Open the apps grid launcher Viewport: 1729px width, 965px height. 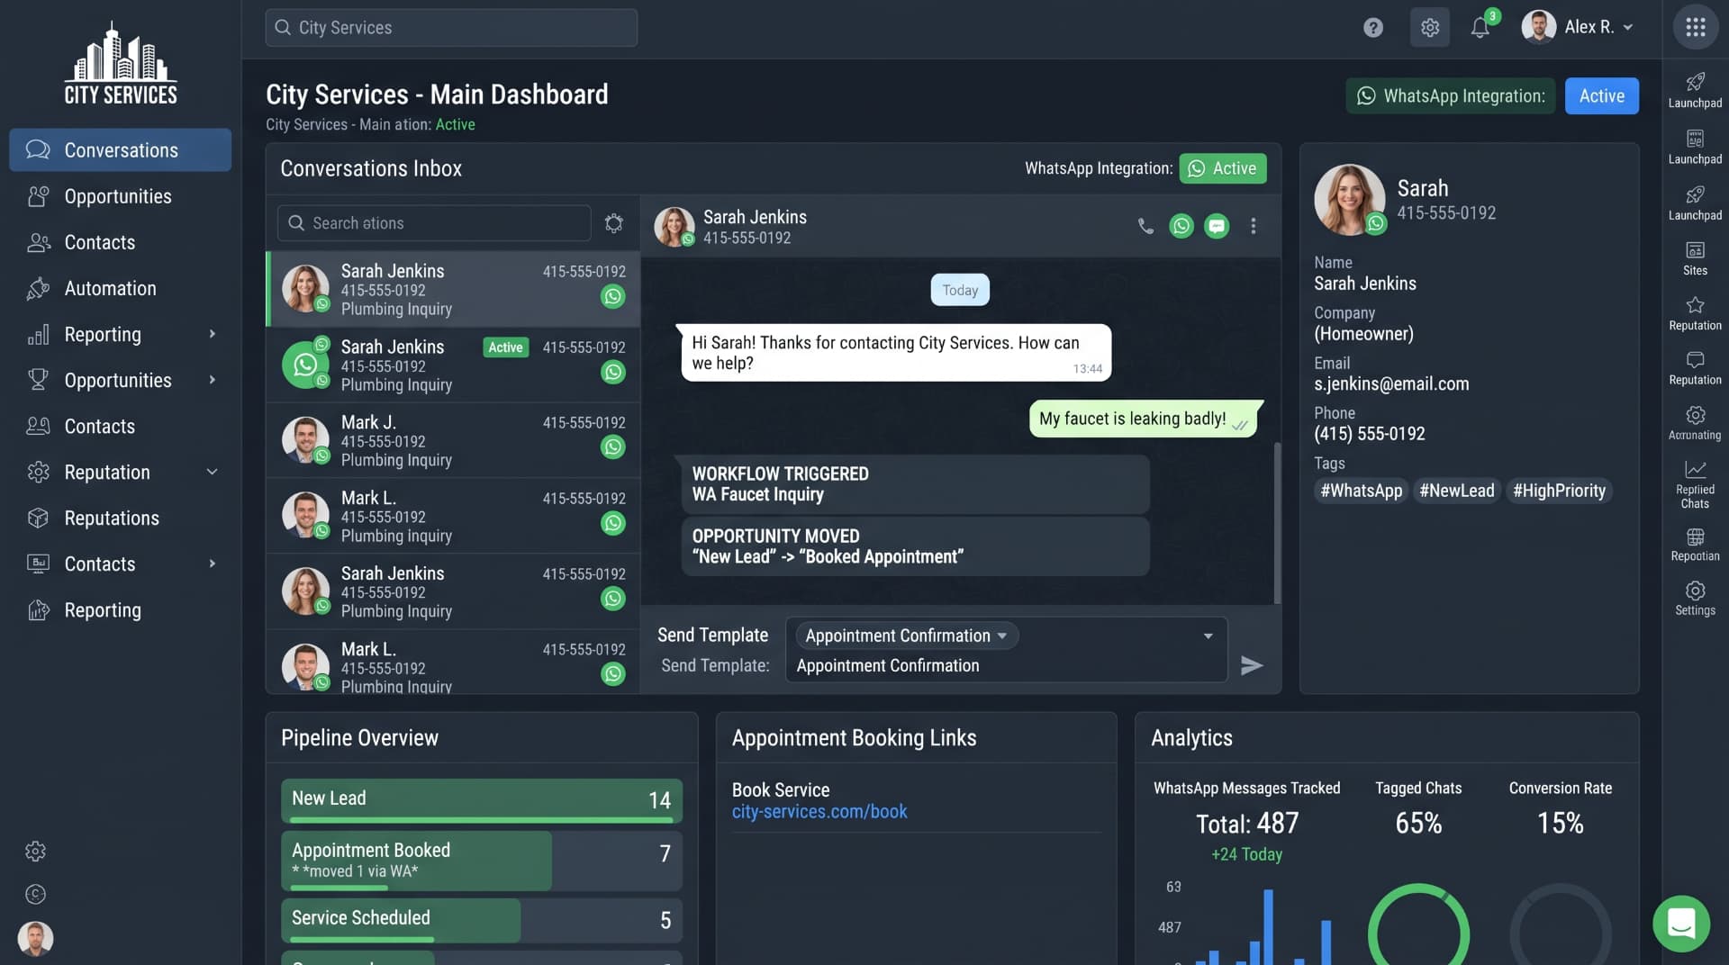[x=1696, y=28]
